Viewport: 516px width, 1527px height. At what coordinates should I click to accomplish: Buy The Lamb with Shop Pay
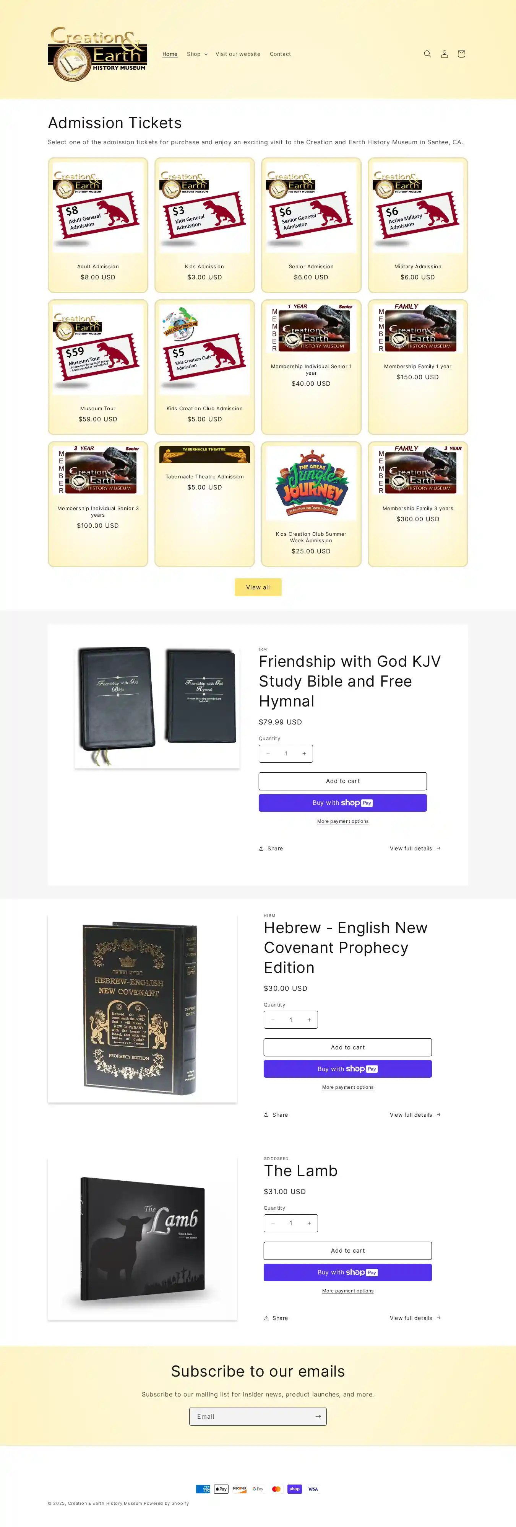[348, 1272]
